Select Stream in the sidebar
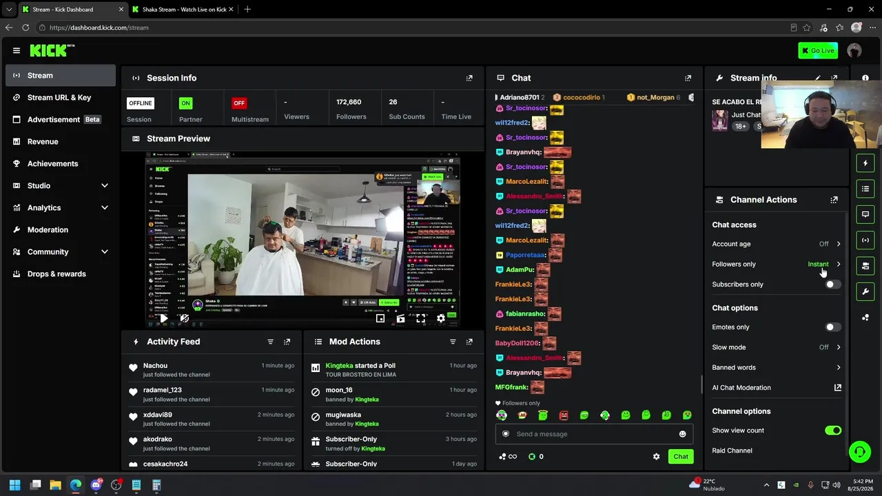Screen dimensions: 882x496 click(61, 75)
